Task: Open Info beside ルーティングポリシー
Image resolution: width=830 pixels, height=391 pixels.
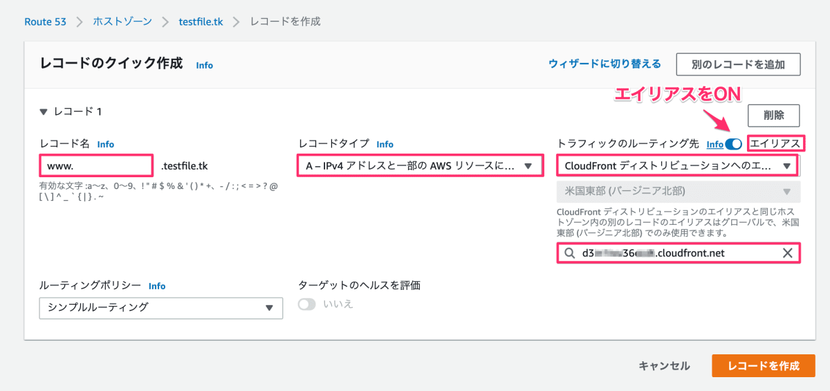Action: pos(157,285)
